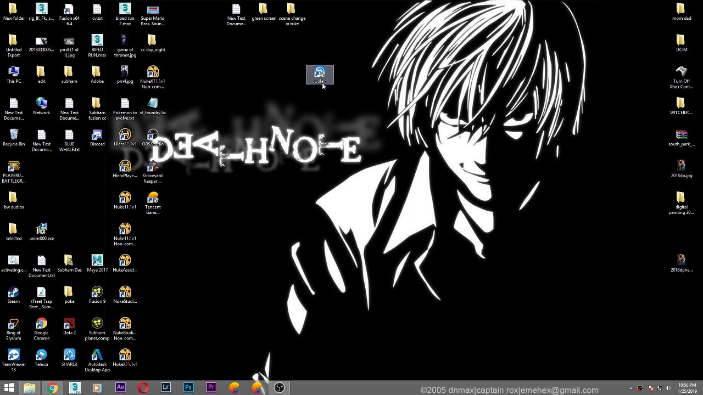Select the This PC icon
This screenshot has width=703, height=395.
click(14, 75)
